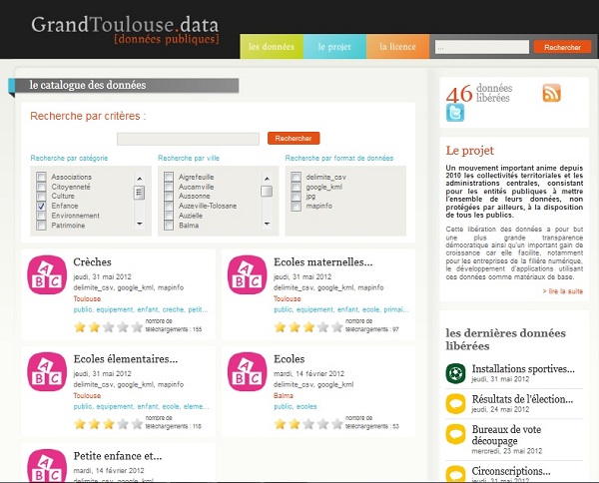The image size is (599, 483).
Task: Click the green soccer ball Installations sportives icon
Action: tap(455, 373)
